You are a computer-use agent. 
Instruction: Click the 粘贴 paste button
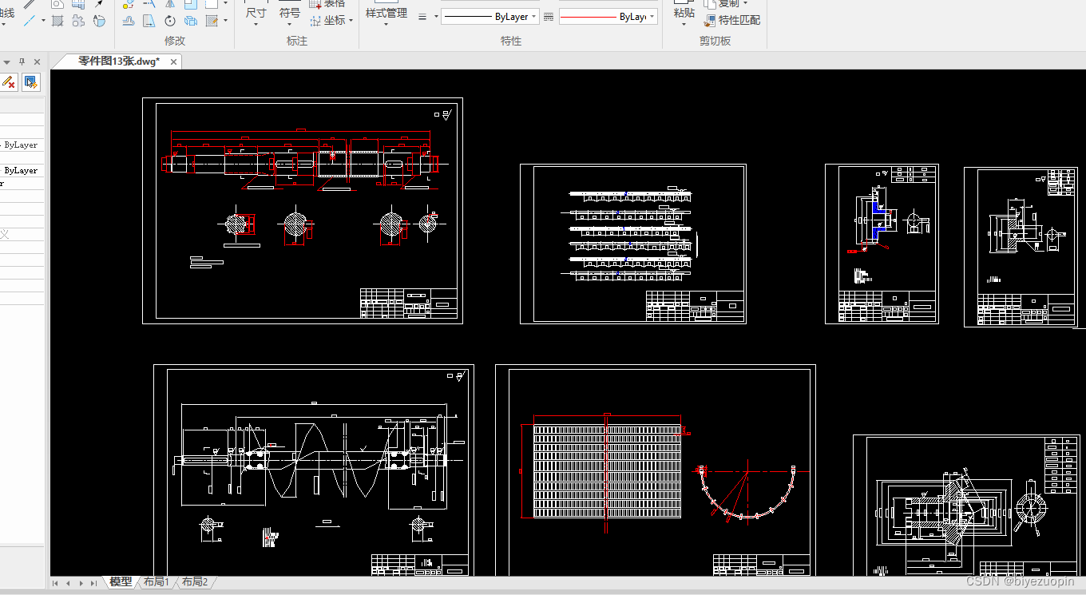click(684, 12)
